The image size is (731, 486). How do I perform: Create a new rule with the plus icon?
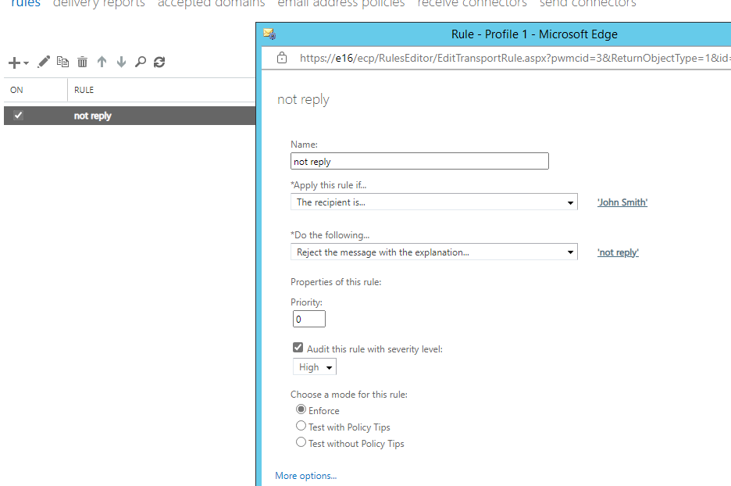click(13, 62)
